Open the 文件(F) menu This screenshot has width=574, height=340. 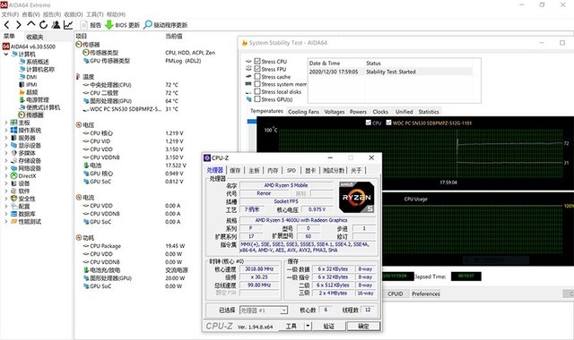(10, 14)
